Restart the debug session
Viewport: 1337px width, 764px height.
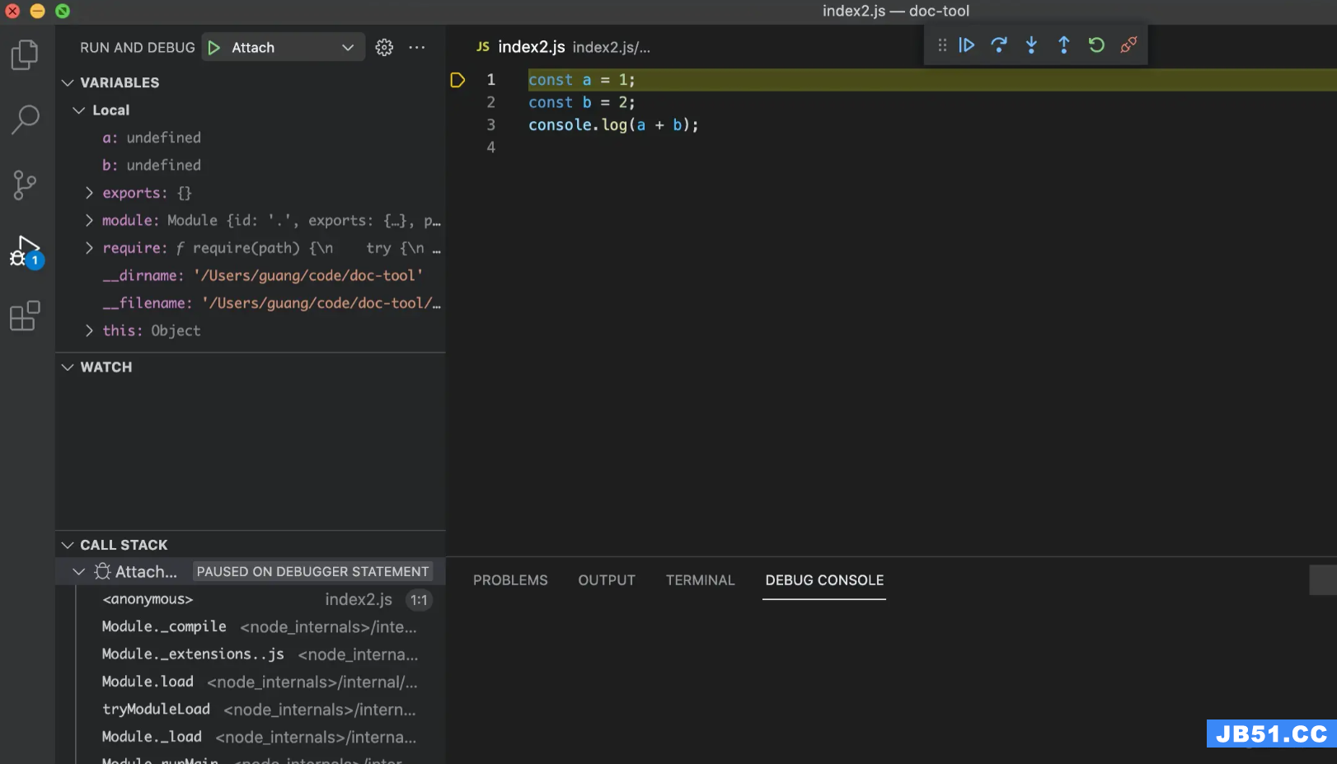pyautogui.click(x=1096, y=45)
